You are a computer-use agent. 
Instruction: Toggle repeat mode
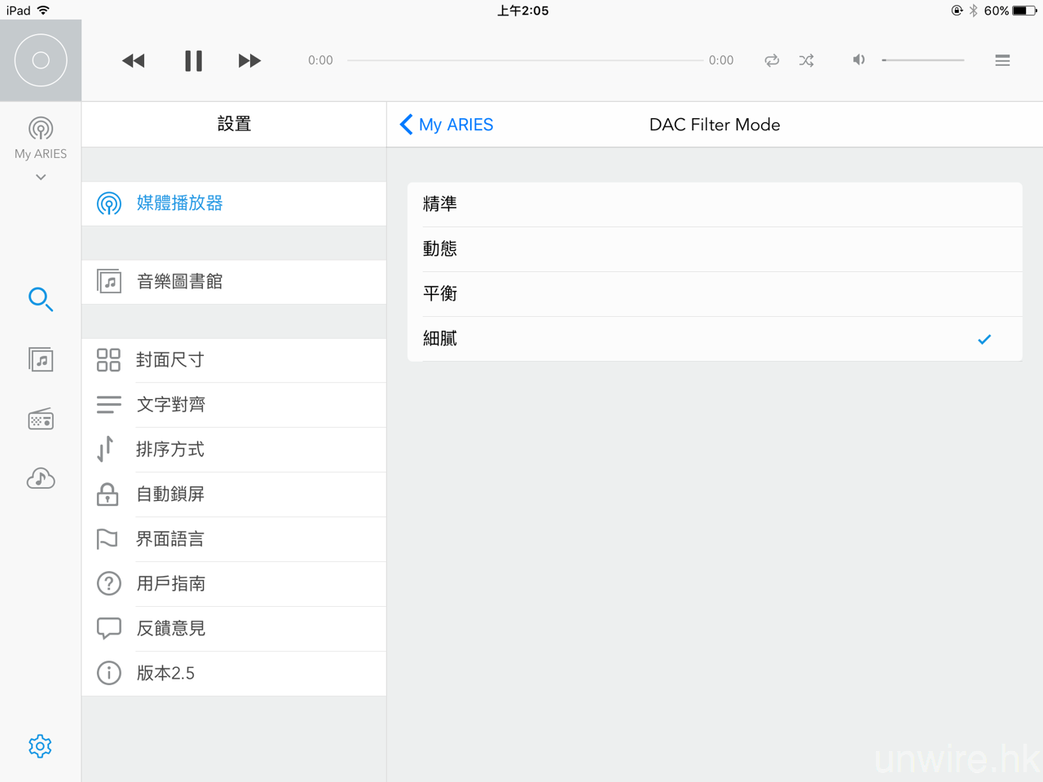point(772,60)
